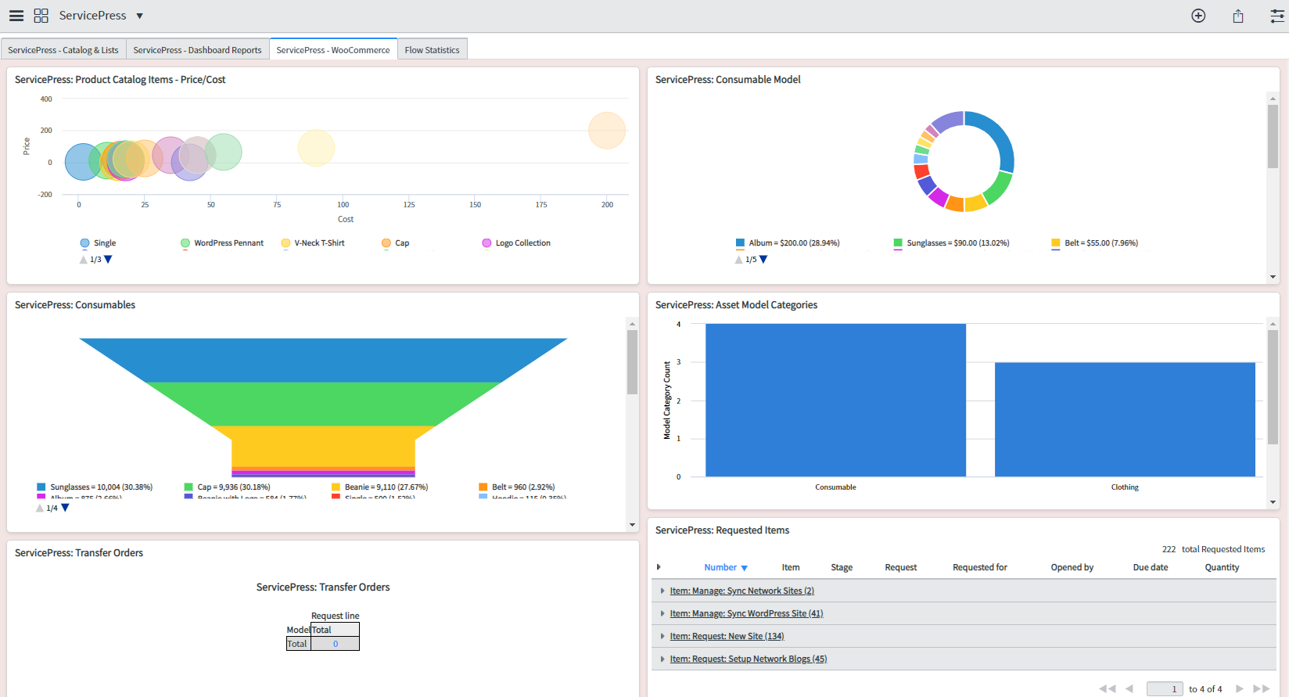Add a new widget with plus icon
The image size is (1289, 697).
pyautogui.click(x=1198, y=16)
